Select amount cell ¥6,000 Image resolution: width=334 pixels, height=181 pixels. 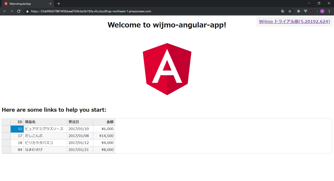[104, 129]
